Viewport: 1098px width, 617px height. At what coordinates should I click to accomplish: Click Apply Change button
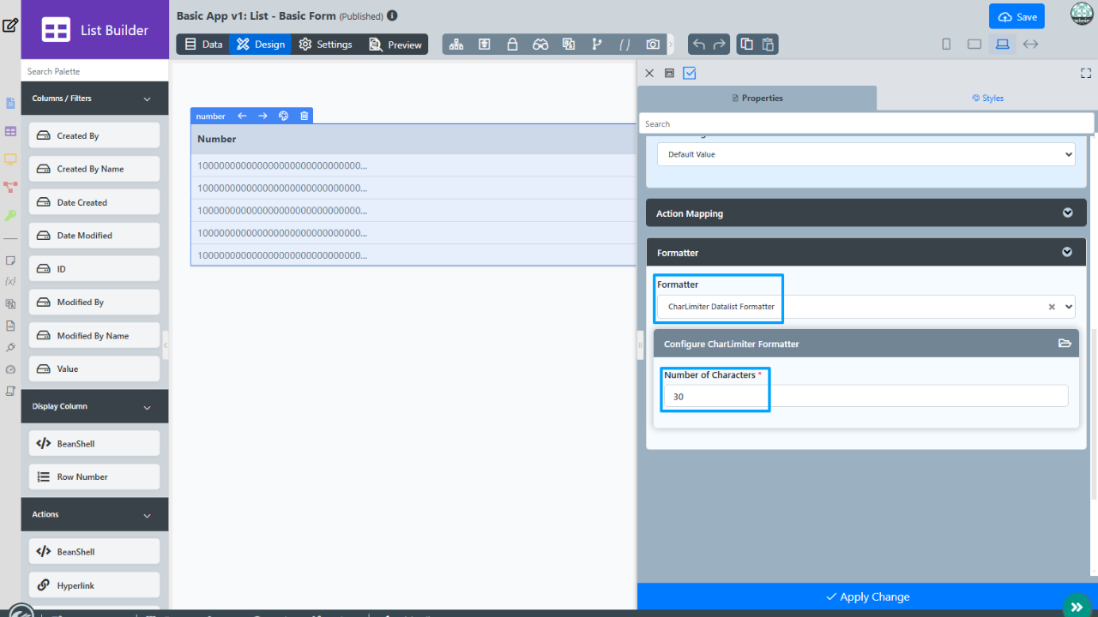866,597
